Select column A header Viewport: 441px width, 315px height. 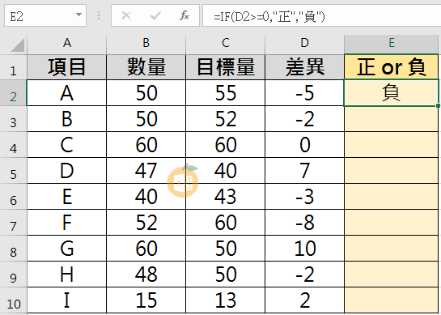pos(67,44)
